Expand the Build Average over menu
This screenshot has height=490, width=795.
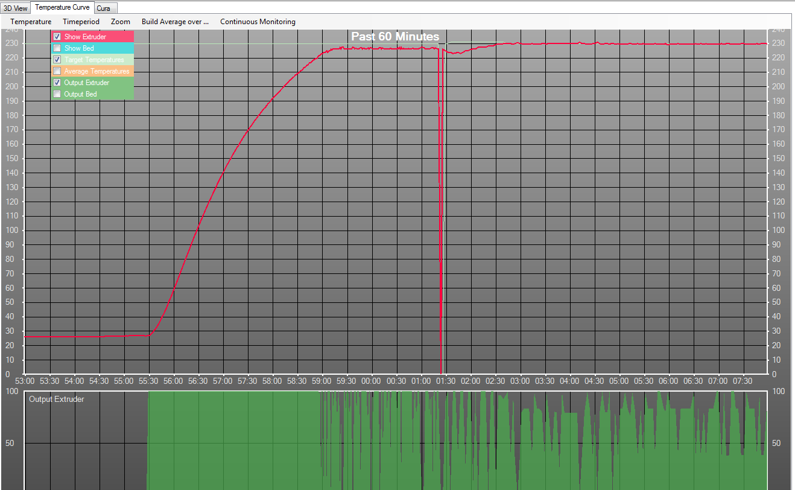pos(175,22)
